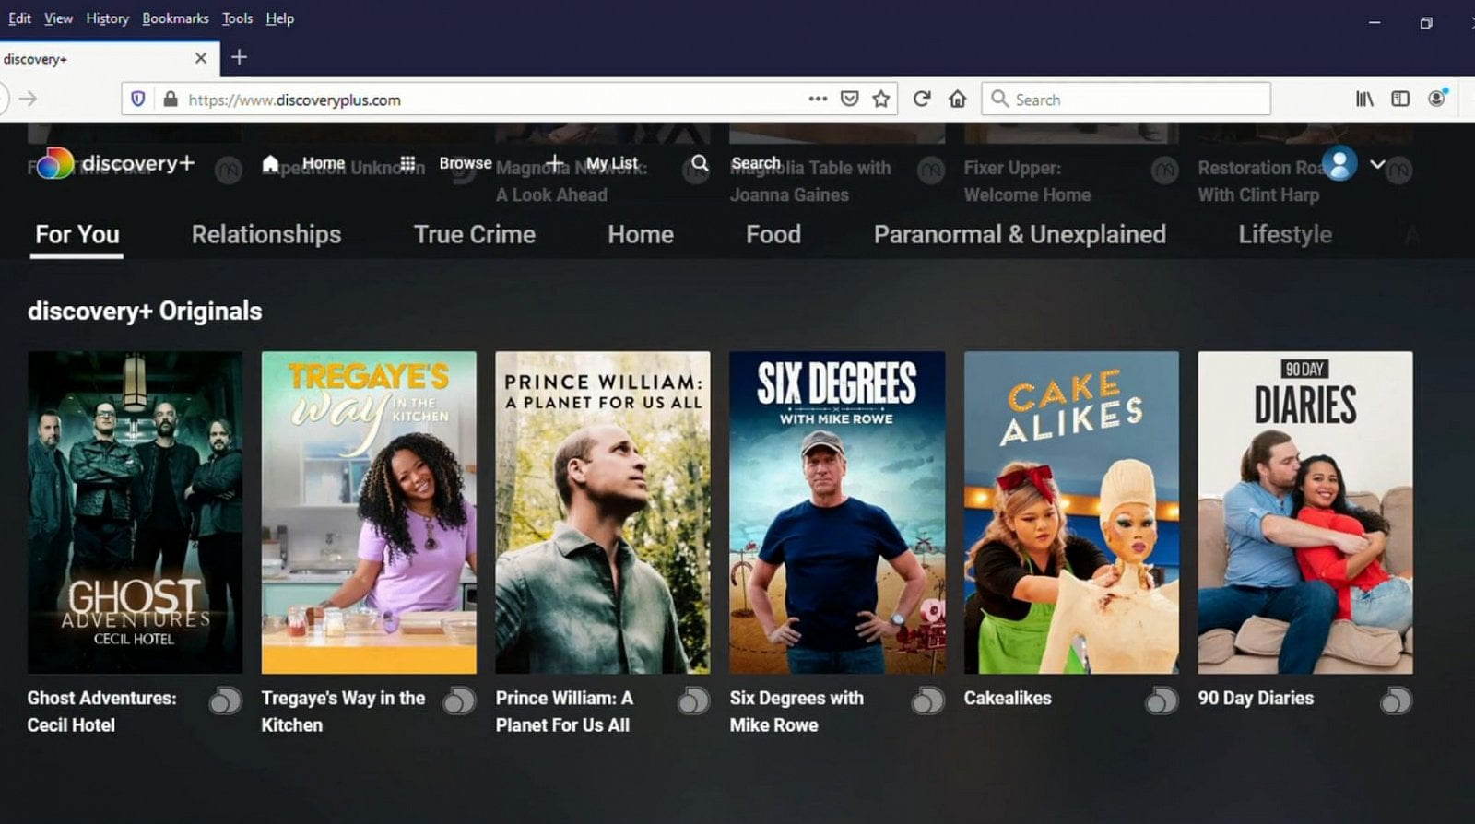Screen dimensions: 1475x824
Task: Click the 90 Day Diaries title text
Action: pyautogui.click(x=1256, y=699)
